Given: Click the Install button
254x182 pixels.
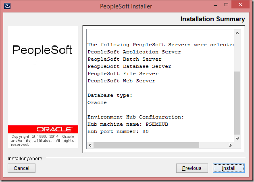Looking at the screenshot, I should 229,168.
